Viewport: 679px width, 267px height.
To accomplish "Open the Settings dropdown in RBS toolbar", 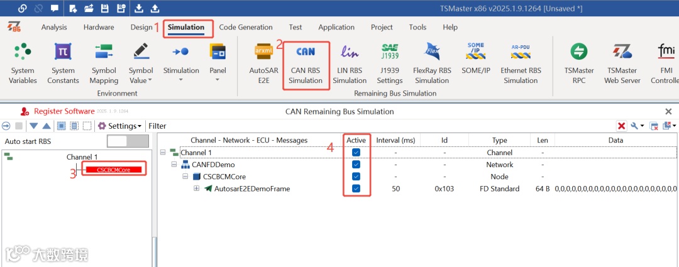I will (x=120, y=126).
